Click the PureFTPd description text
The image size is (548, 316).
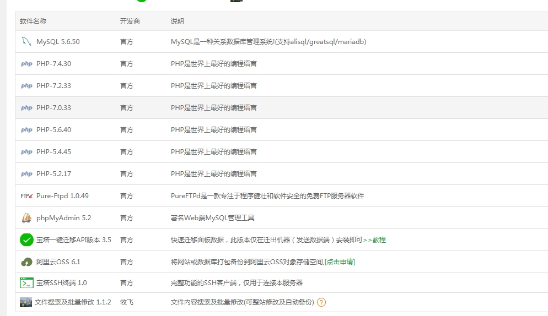[267, 196]
